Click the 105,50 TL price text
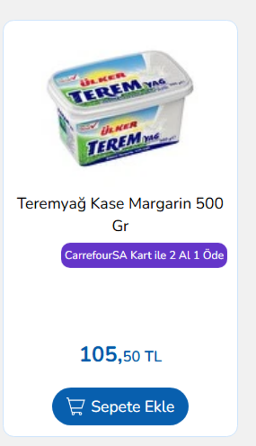The width and height of the screenshot is (256, 446). [x=121, y=355]
